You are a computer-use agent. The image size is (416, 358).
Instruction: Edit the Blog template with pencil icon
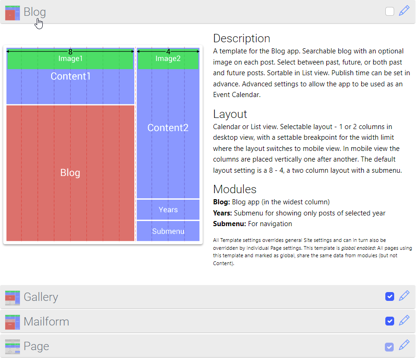pos(404,11)
